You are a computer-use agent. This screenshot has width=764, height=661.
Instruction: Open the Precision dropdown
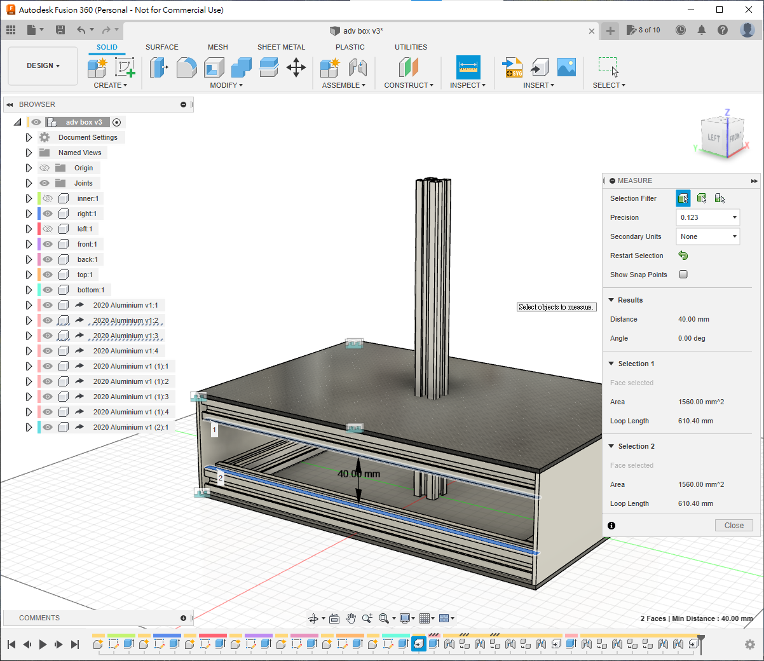[x=707, y=217]
